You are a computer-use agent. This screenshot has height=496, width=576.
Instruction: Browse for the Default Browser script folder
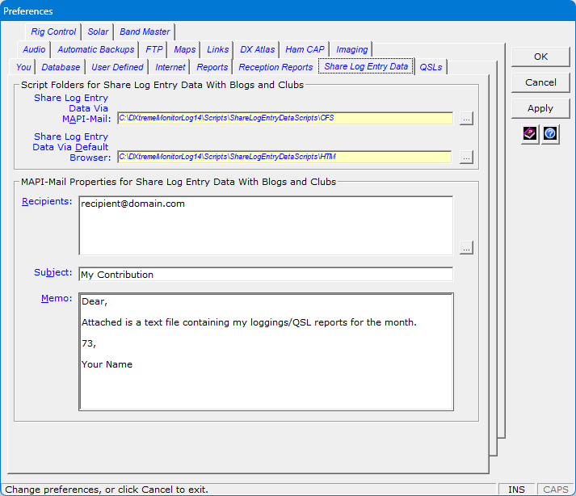point(466,157)
